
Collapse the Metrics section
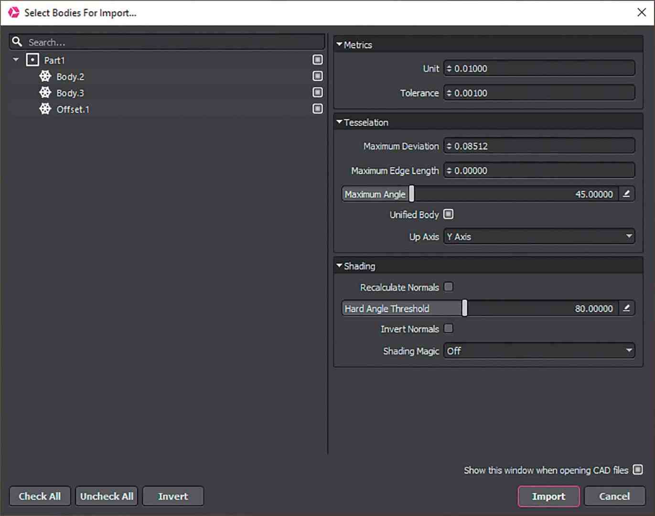339,44
